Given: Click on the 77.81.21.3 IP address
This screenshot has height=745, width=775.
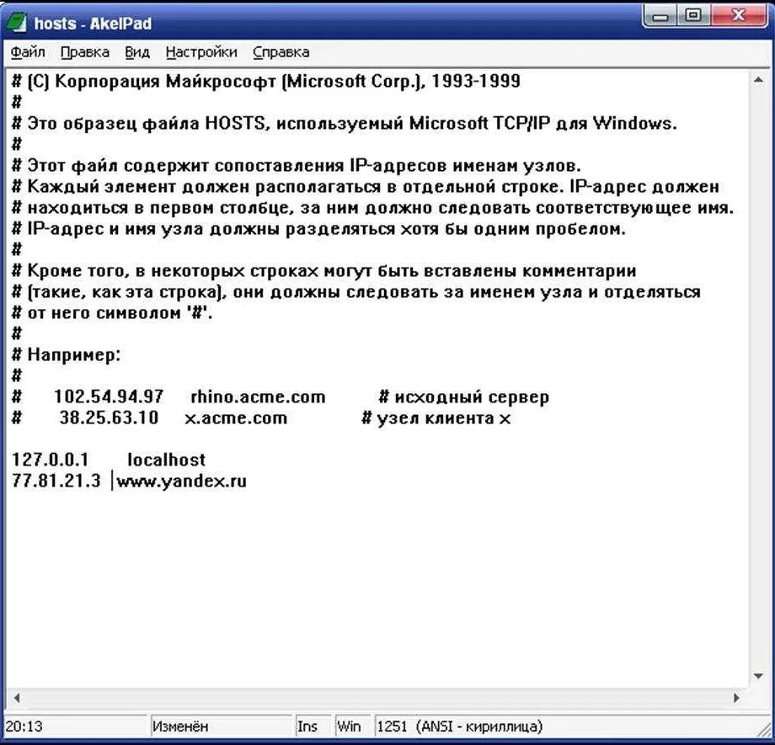Looking at the screenshot, I should [56, 481].
